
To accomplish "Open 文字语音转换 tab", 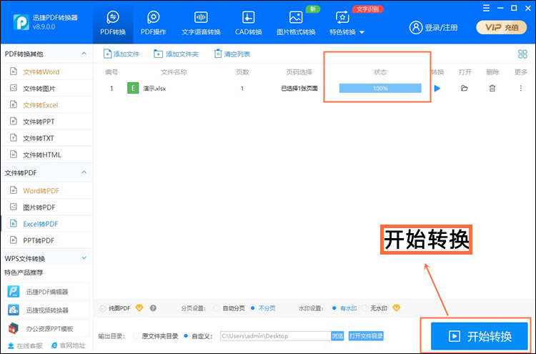I will click(201, 24).
